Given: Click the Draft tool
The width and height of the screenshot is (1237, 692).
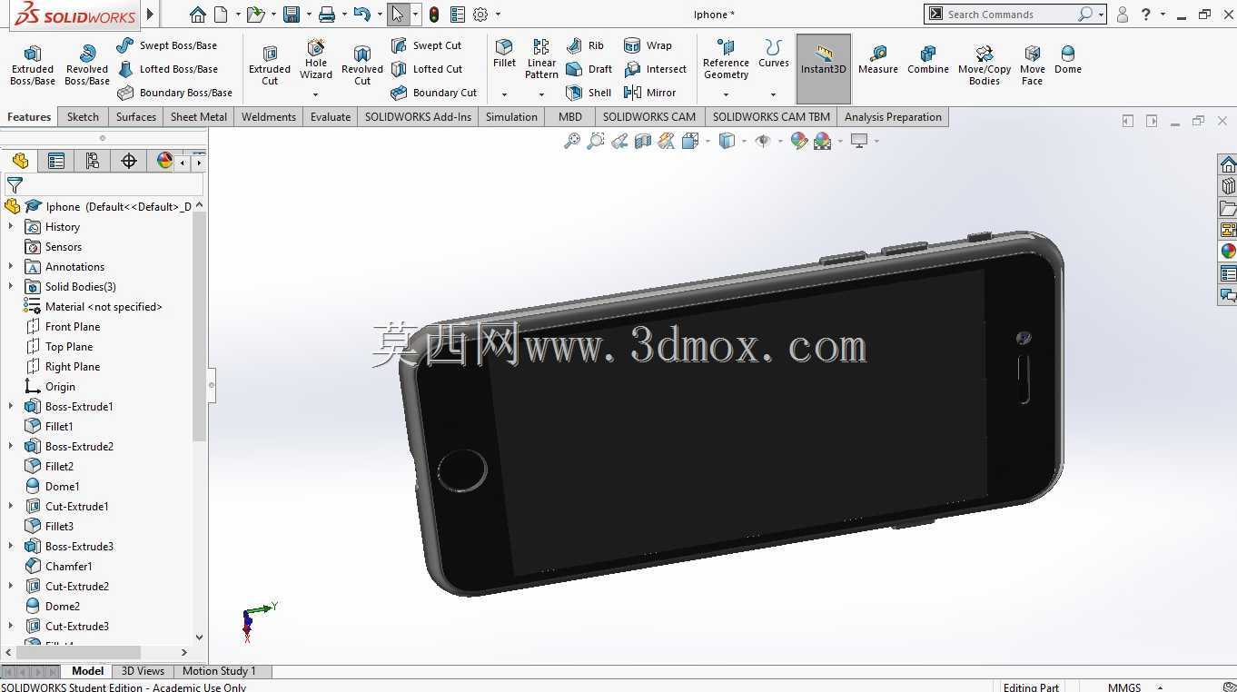Looking at the screenshot, I should [x=589, y=69].
